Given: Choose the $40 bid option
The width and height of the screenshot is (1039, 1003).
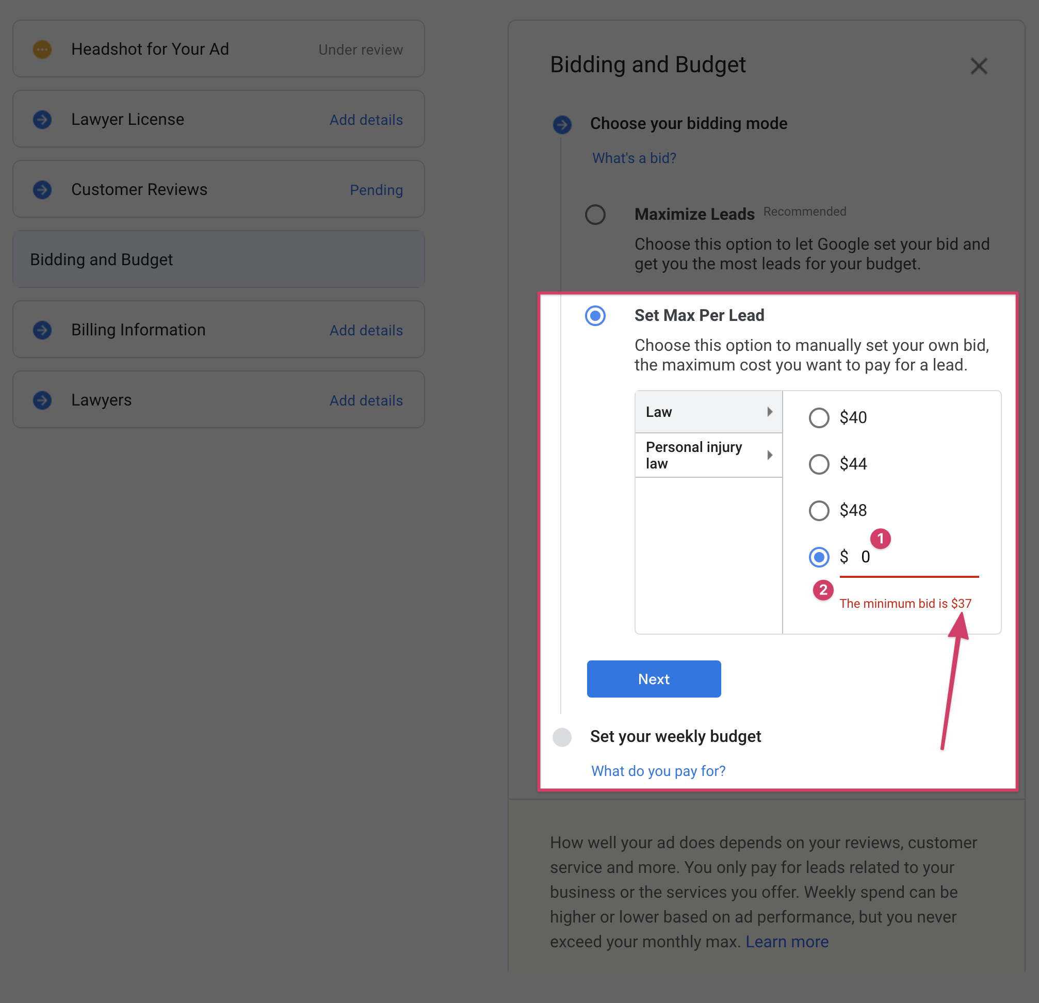Looking at the screenshot, I should point(819,418).
